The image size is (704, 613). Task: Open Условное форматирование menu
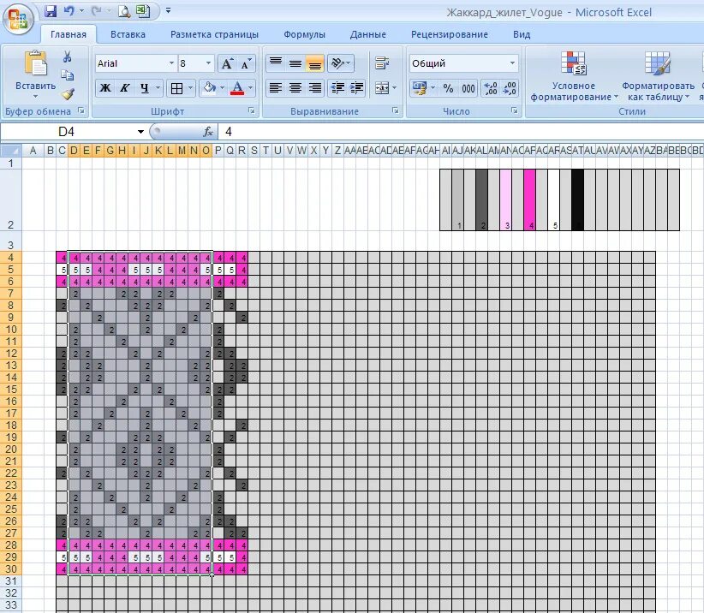(574, 76)
